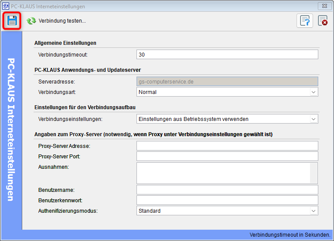The height and width of the screenshot is (241, 334).
Task: Click the close document icon with red X
Action: (x=323, y=20)
